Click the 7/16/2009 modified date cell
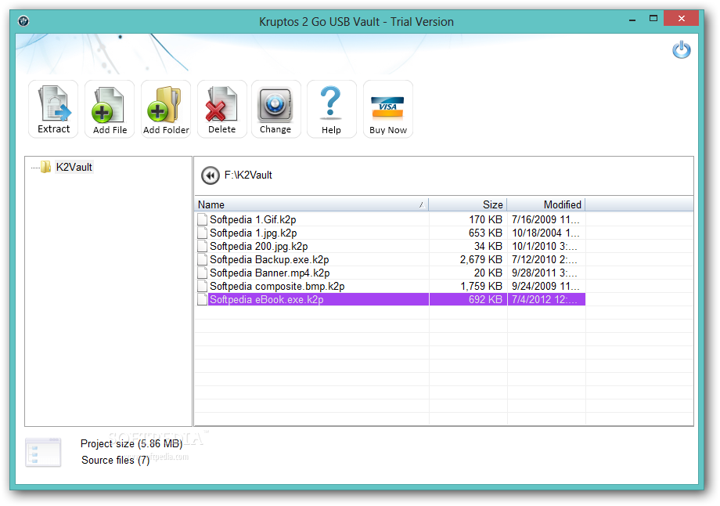This screenshot has width=720, height=506. (546, 219)
